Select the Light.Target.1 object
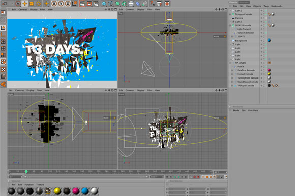The image size is (295, 196). (x=244, y=29)
